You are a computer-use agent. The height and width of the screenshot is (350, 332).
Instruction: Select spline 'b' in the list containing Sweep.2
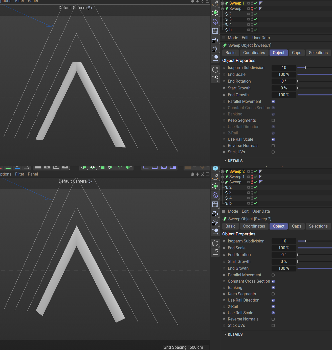click(x=230, y=203)
